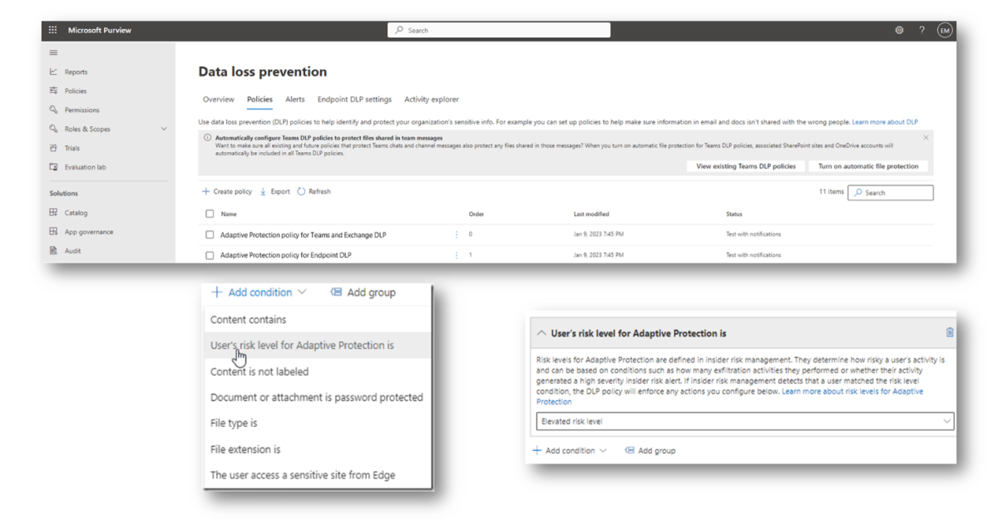The width and height of the screenshot is (998, 520).
Task: Dismiss the Teams DLP banner
Action: click(x=926, y=138)
